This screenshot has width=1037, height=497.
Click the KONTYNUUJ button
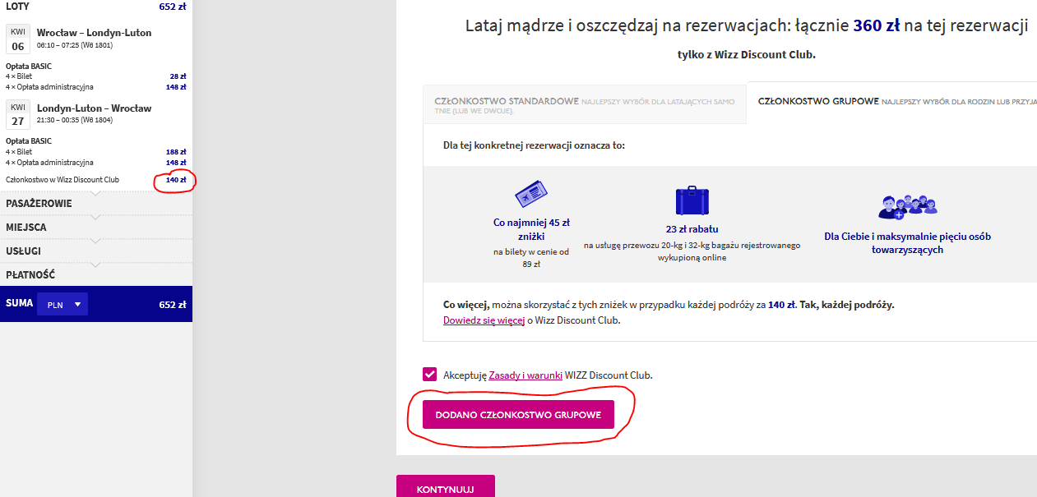click(x=446, y=487)
